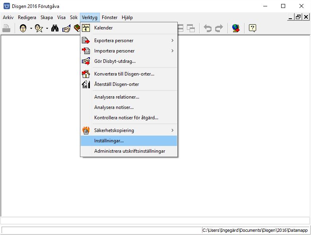The image size is (311, 235).
Task: Close the inner document window
Action: click(306, 17)
